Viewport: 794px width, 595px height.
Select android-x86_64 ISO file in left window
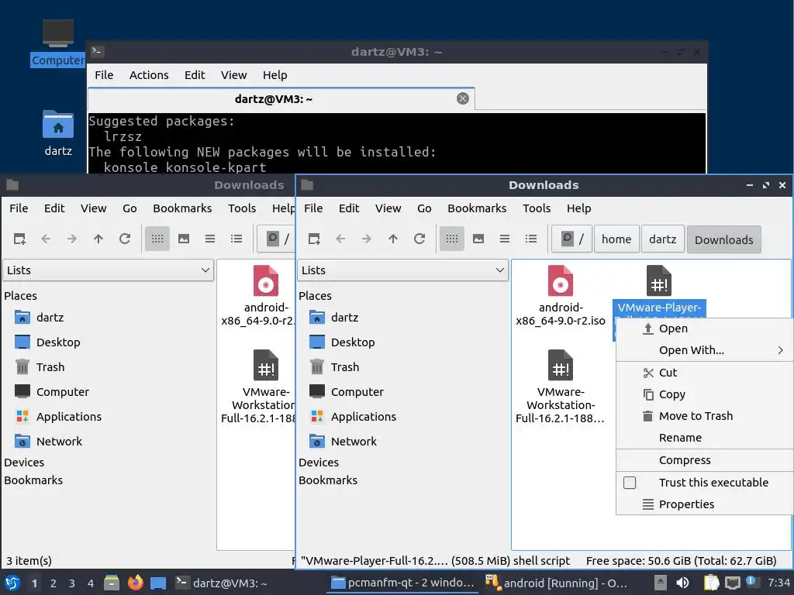[258, 295]
